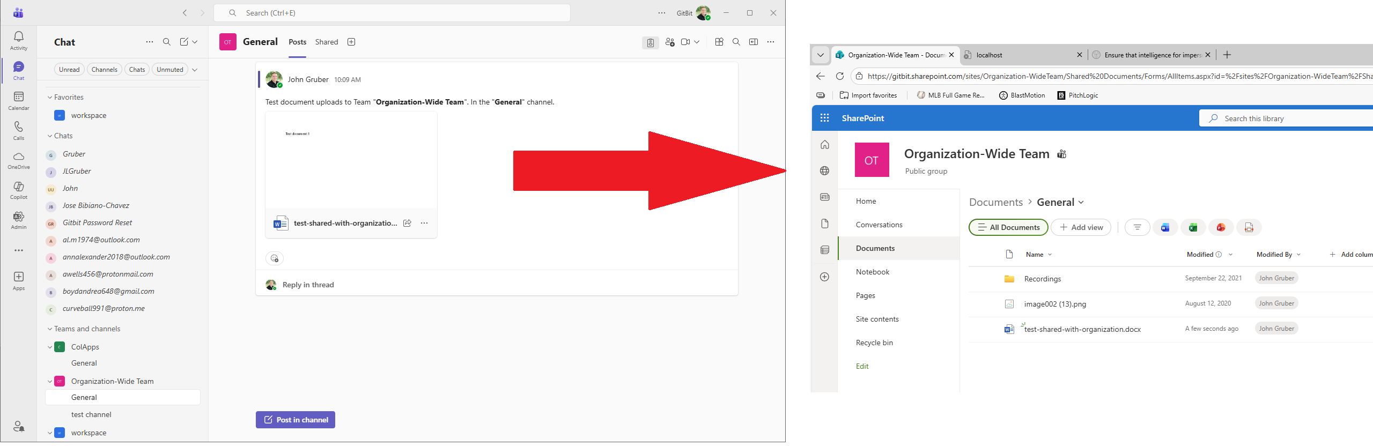Open the General folder breadcrumb dropdown
The height and width of the screenshot is (446, 1373).
1081,202
